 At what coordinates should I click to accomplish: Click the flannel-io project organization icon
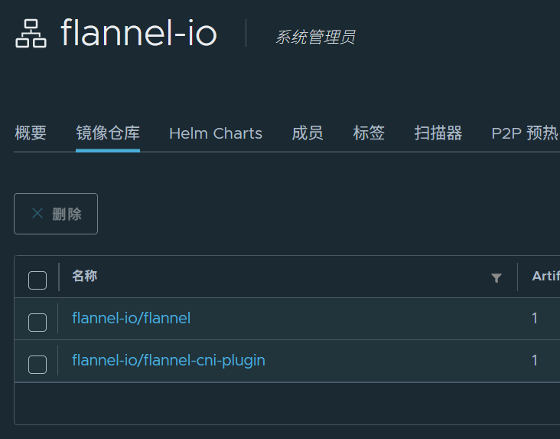(31, 34)
